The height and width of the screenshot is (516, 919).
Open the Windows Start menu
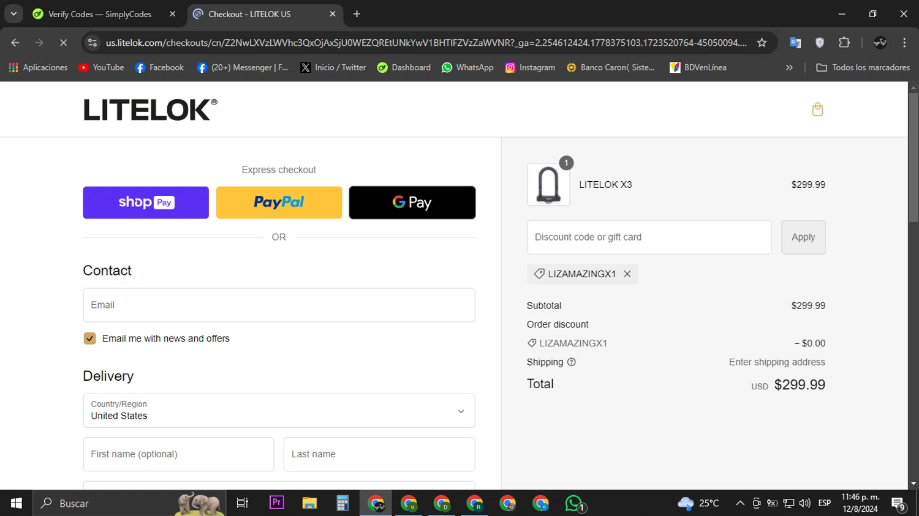pos(16,503)
